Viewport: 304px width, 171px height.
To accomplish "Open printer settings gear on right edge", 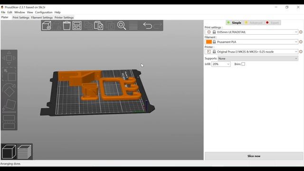I will coord(301,52).
